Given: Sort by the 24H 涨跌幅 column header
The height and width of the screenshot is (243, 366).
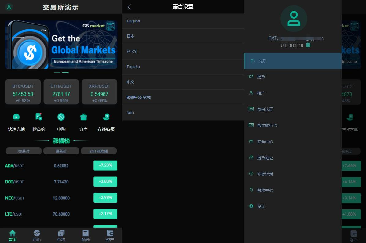Looking at the screenshot, I should [99, 151].
